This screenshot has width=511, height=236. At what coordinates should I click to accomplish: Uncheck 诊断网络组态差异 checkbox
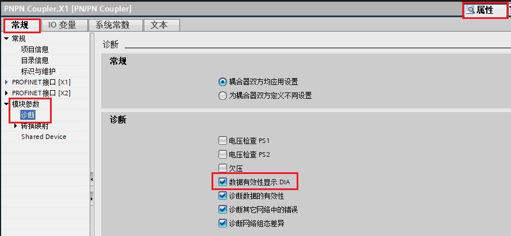click(x=222, y=223)
